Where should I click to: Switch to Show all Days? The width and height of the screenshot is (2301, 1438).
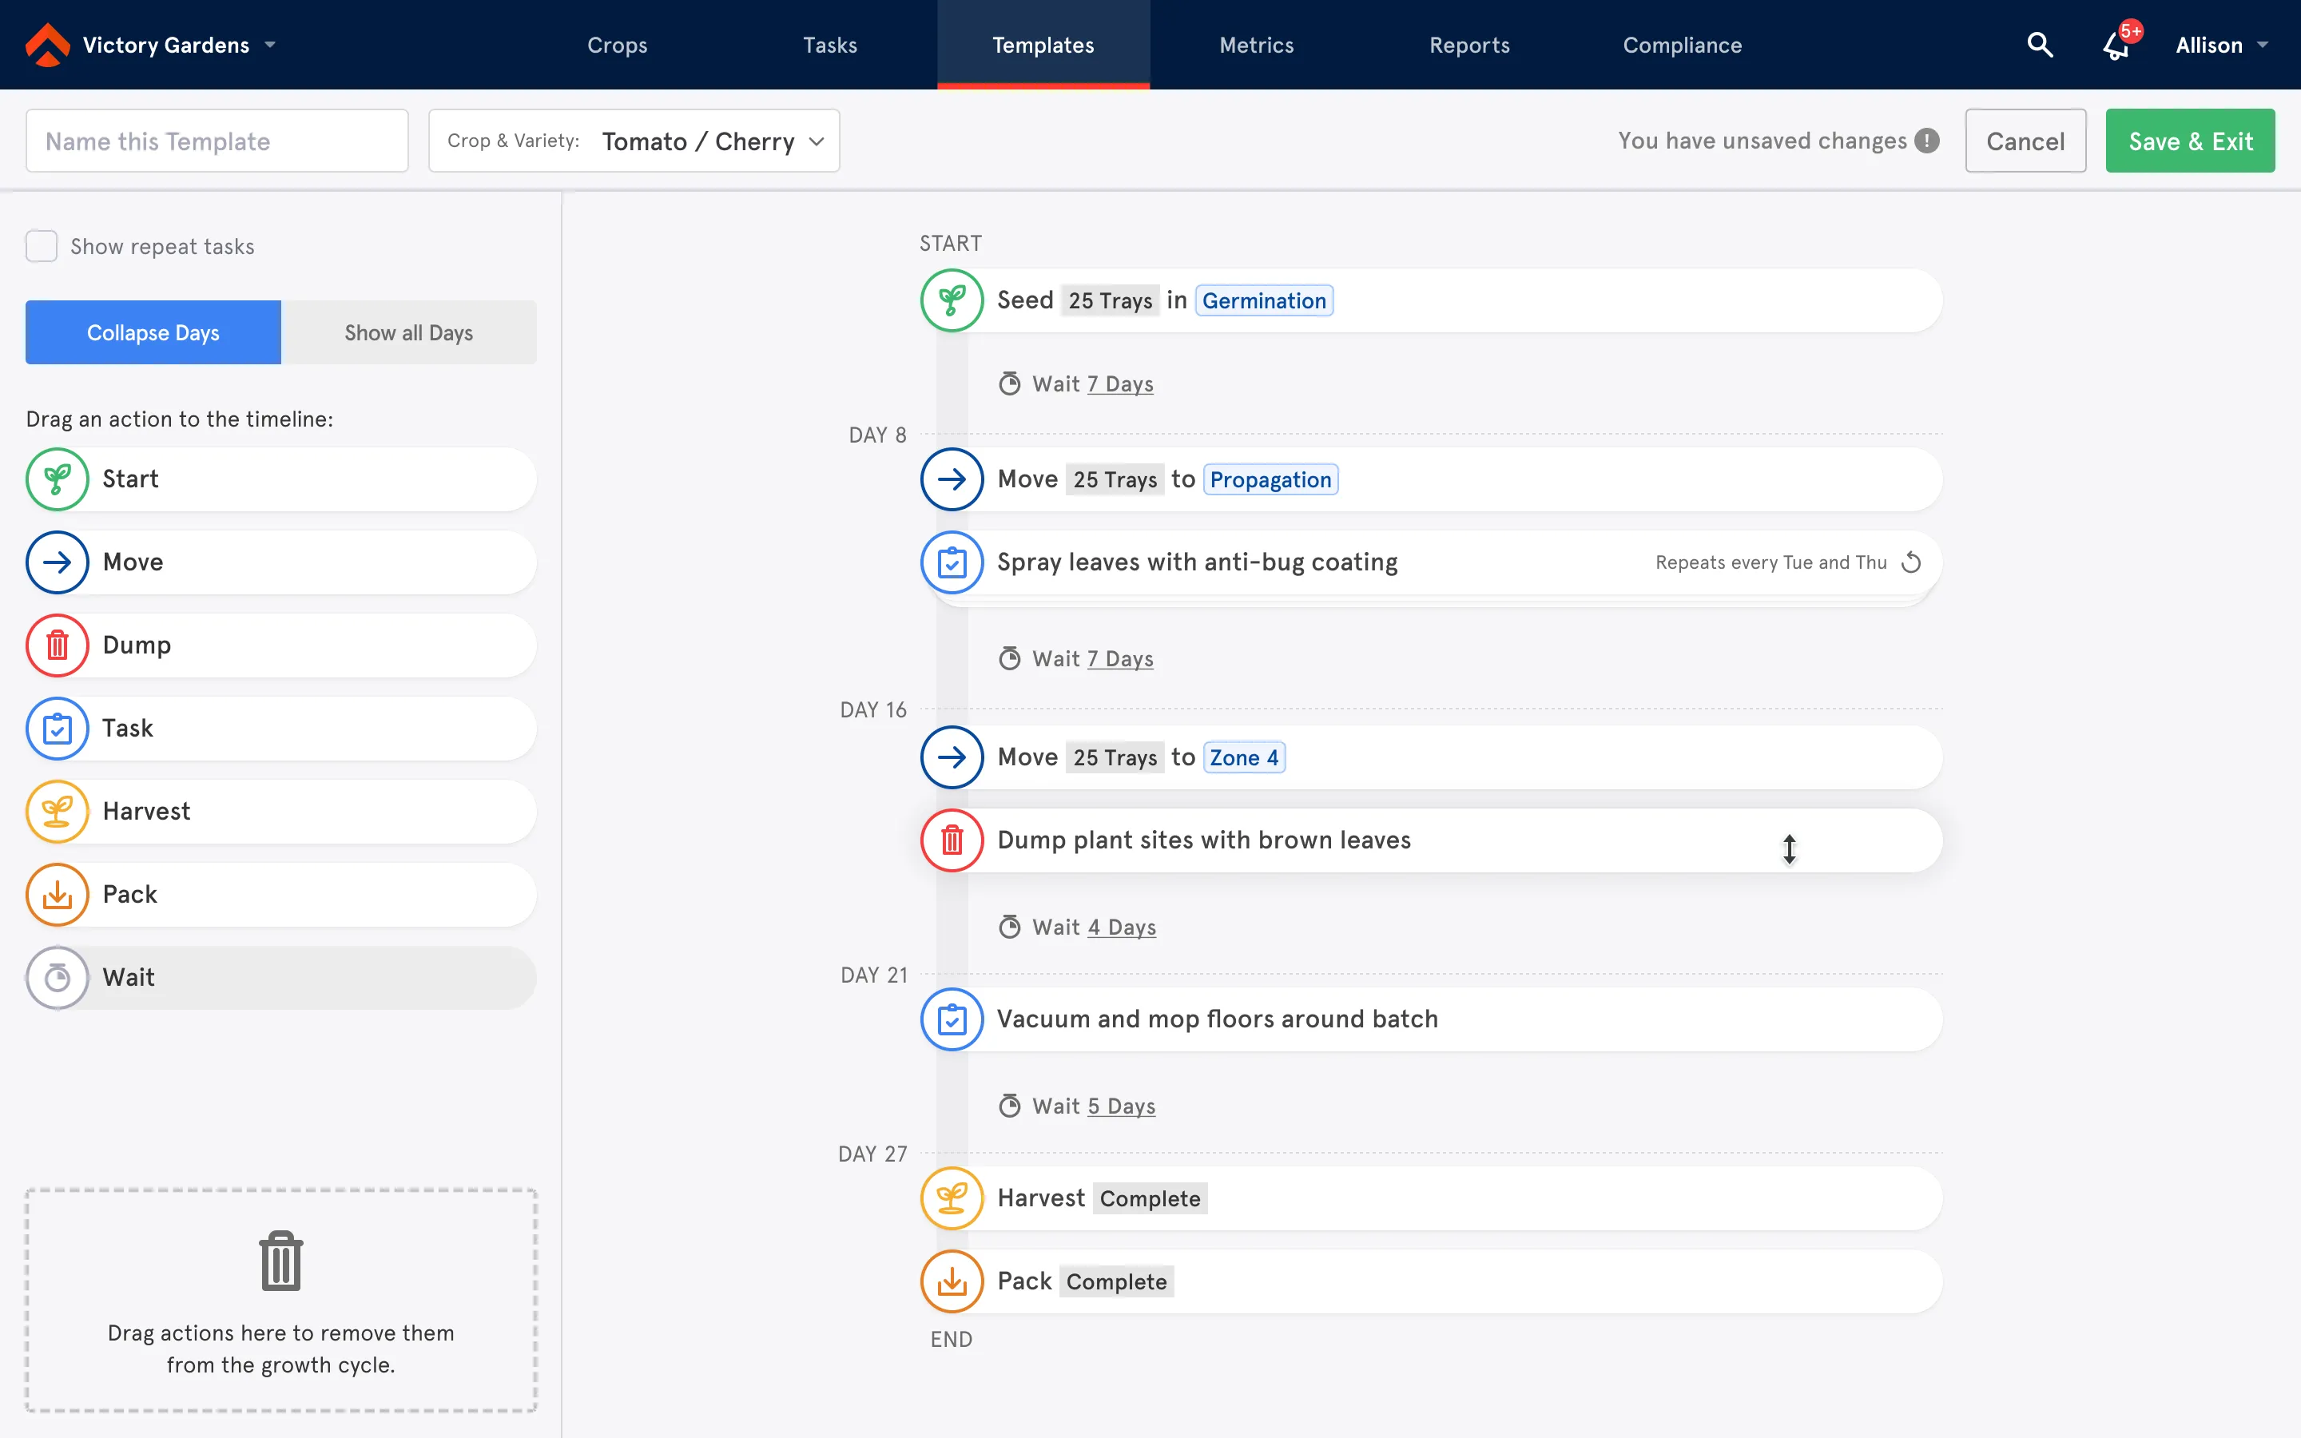pos(409,333)
